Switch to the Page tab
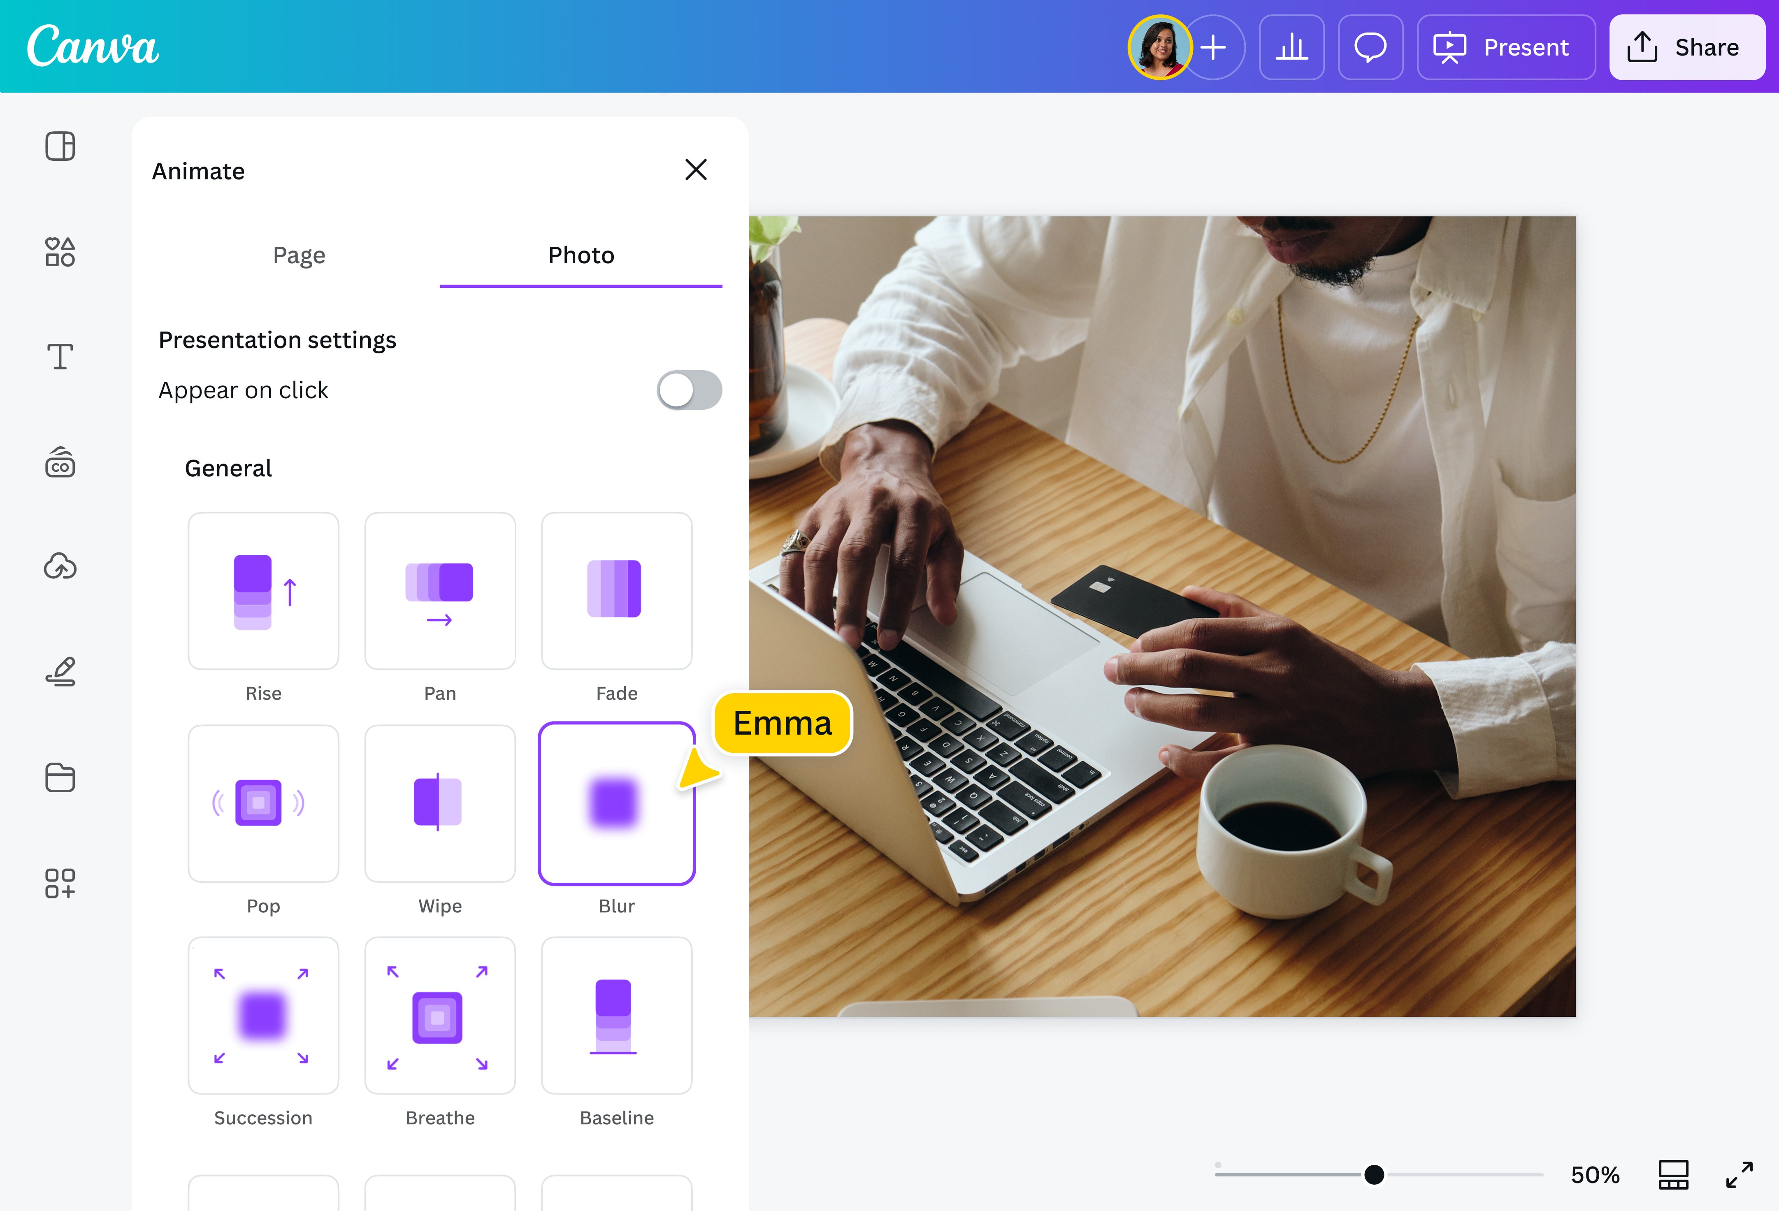Screen dimensions: 1779x1211 [x=299, y=255]
